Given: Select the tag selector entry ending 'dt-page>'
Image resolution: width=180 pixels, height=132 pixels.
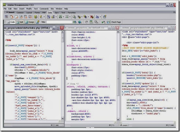Looking at the screenshot, I should pyautogui.click(x=124, y=125).
